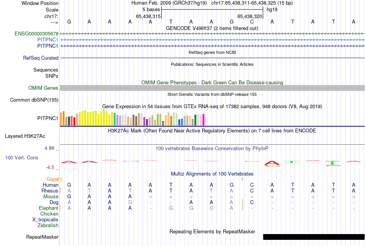The height and width of the screenshot is (246, 365).
Task: Click the PhyloP lower limit value -4.5
Action: pyautogui.click(x=50, y=167)
